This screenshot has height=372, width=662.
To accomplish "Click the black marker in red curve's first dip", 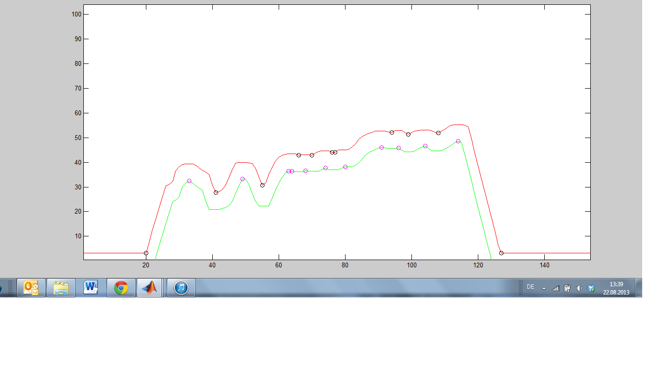I will [x=216, y=192].
